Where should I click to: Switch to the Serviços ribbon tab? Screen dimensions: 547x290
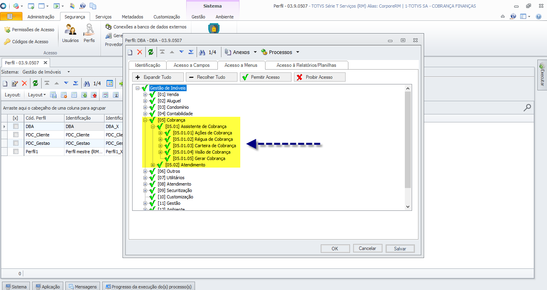[x=103, y=17]
